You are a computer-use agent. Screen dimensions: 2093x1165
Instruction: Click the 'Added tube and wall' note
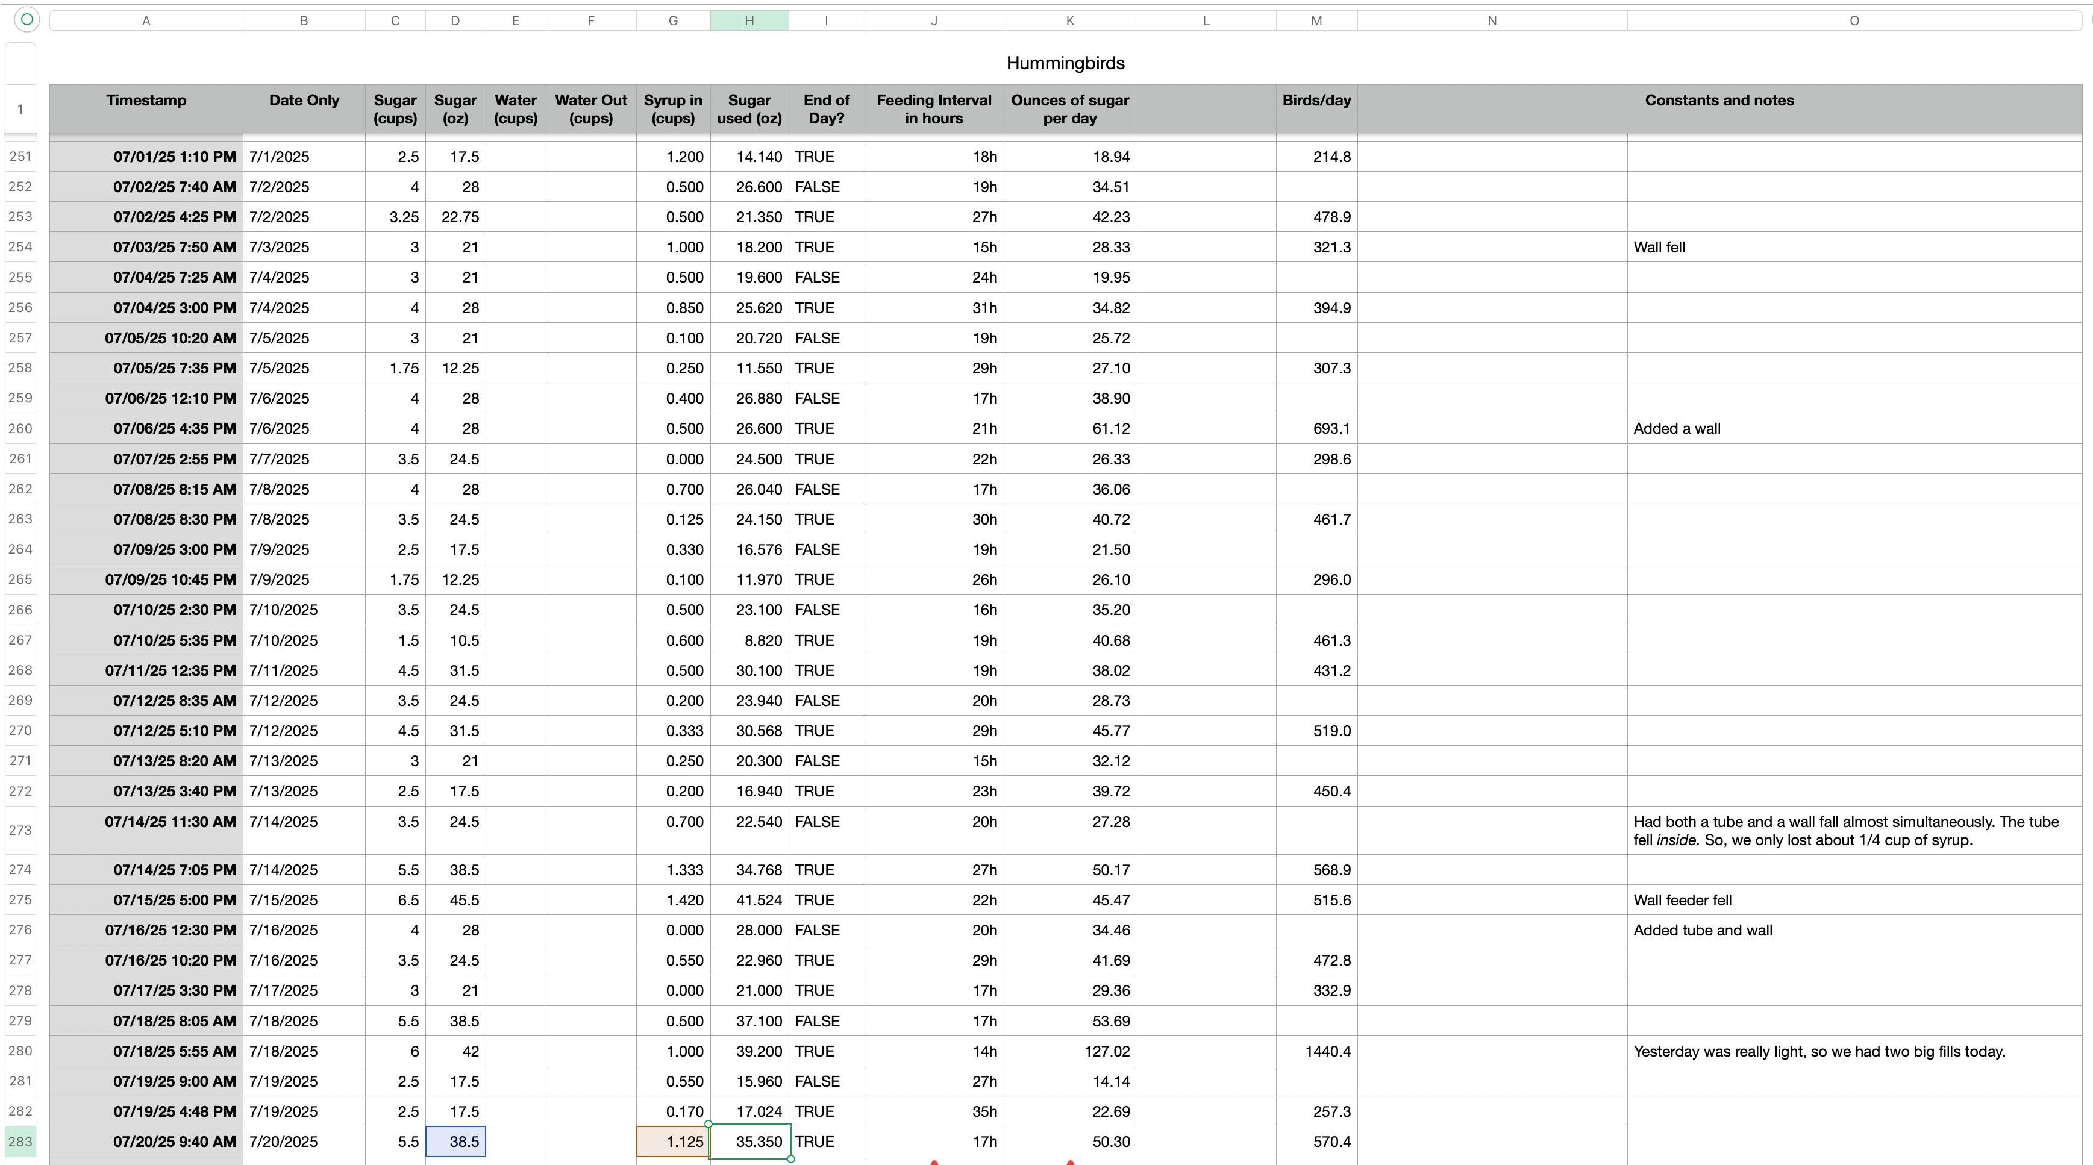[x=1854, y=930]
